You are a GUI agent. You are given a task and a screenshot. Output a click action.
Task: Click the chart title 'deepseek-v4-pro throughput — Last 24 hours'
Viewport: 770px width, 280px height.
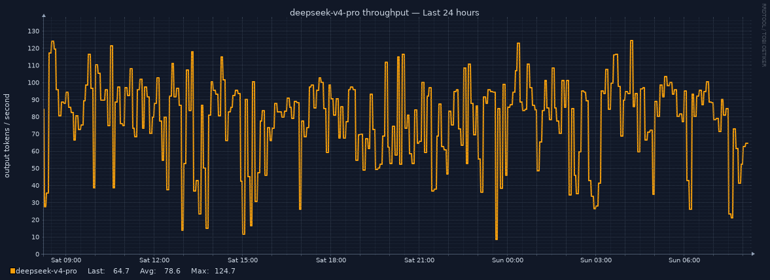(385, 13)
